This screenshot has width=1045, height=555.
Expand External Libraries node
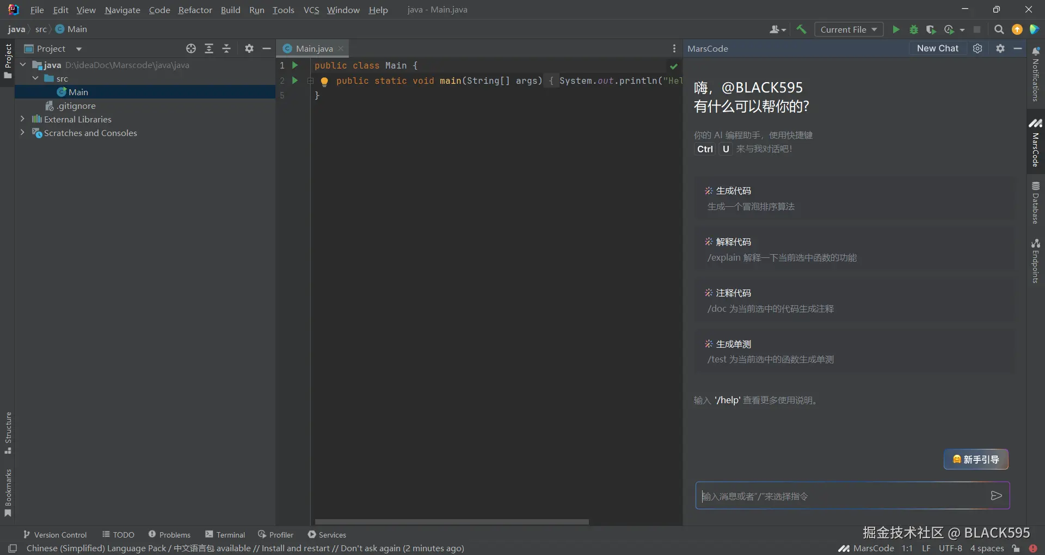pyautogui.click(x=22, y=119)
